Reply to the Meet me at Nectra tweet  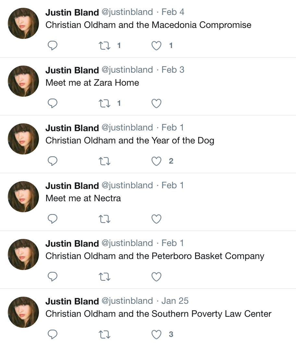click(53, 219)
